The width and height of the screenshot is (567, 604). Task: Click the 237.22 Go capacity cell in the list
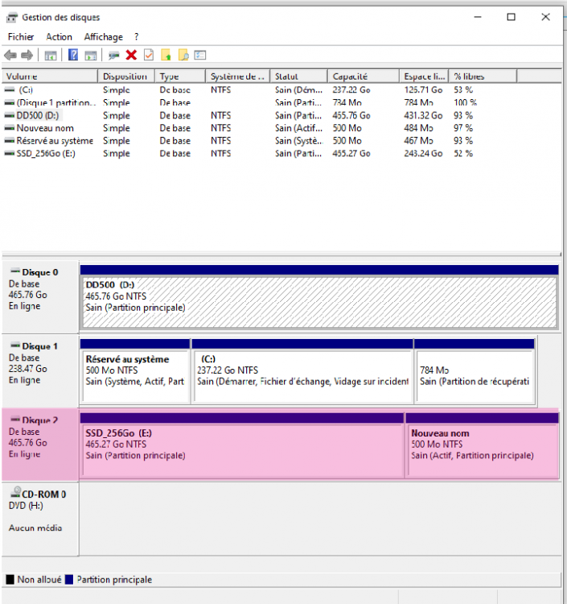351,89
